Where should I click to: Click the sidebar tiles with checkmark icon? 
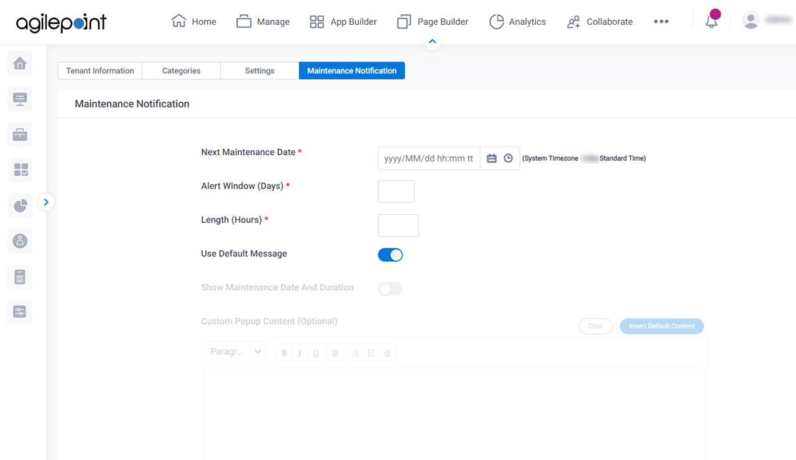tap(20, 169)
